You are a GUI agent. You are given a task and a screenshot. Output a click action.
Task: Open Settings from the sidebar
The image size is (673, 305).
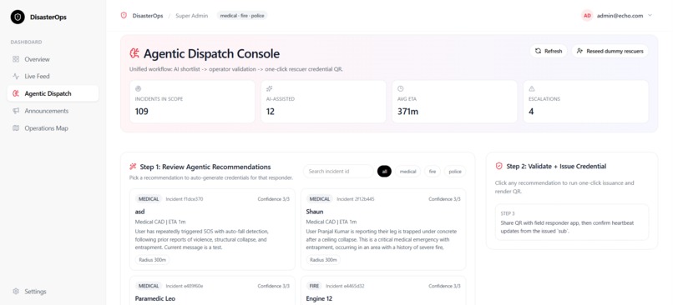(53, 292)
